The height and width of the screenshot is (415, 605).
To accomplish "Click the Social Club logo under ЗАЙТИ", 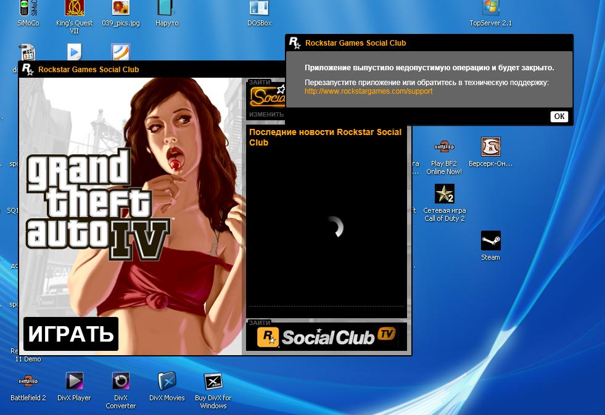I will coord(268,96).
